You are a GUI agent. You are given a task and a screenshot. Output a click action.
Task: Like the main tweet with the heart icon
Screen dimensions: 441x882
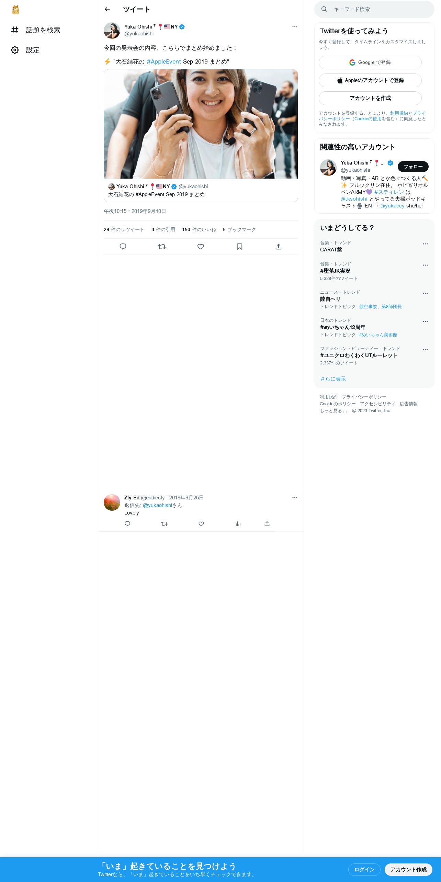coord(201,247)
